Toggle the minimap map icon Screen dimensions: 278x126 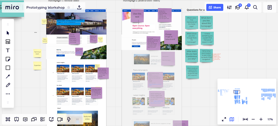click(x=232, y=119)
